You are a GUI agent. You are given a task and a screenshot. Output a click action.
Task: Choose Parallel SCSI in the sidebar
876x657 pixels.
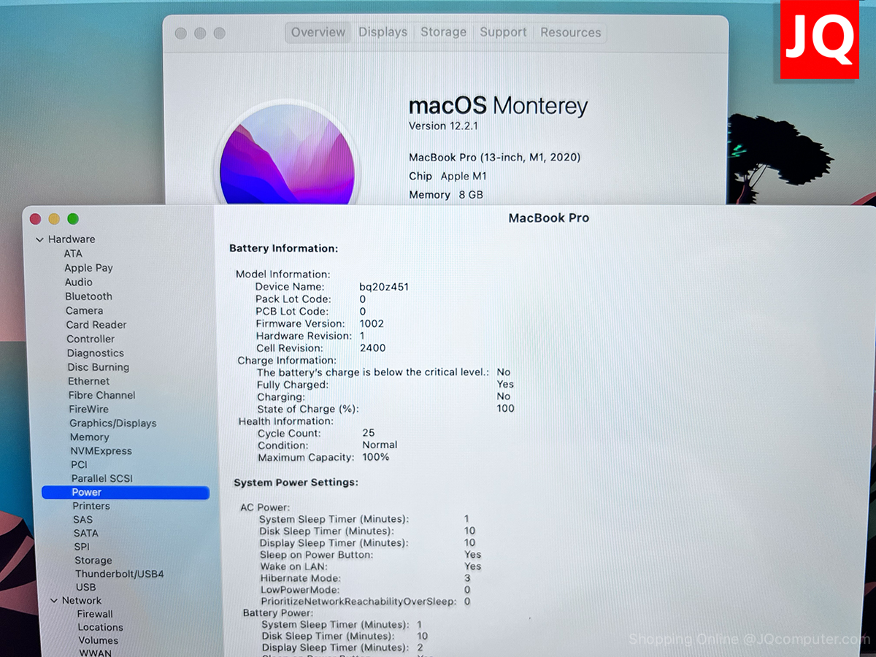[102, 479]
